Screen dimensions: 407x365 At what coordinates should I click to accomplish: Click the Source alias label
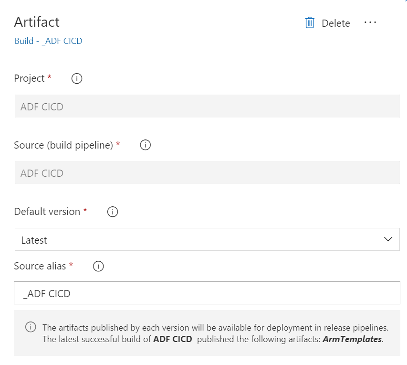coord(40,266)
